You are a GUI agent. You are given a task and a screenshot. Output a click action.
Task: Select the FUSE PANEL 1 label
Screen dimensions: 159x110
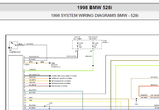pyautogui.click(x=105, y=42)
